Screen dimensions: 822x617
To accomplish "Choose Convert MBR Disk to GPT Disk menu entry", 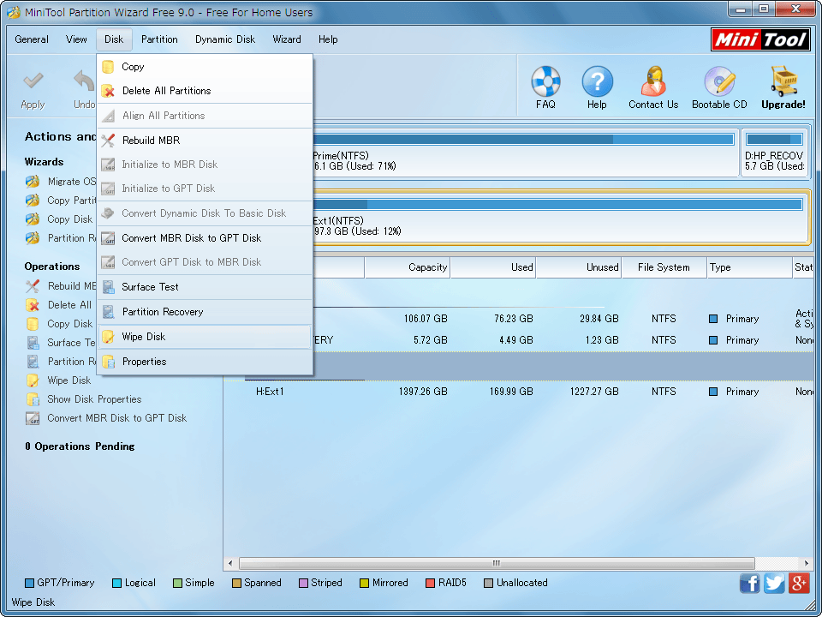I will [205, 238].
